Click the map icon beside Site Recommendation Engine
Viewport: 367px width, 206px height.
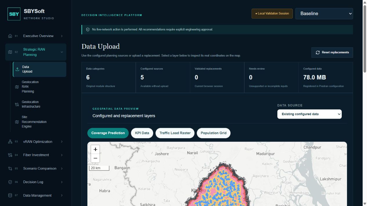(17, 122)
